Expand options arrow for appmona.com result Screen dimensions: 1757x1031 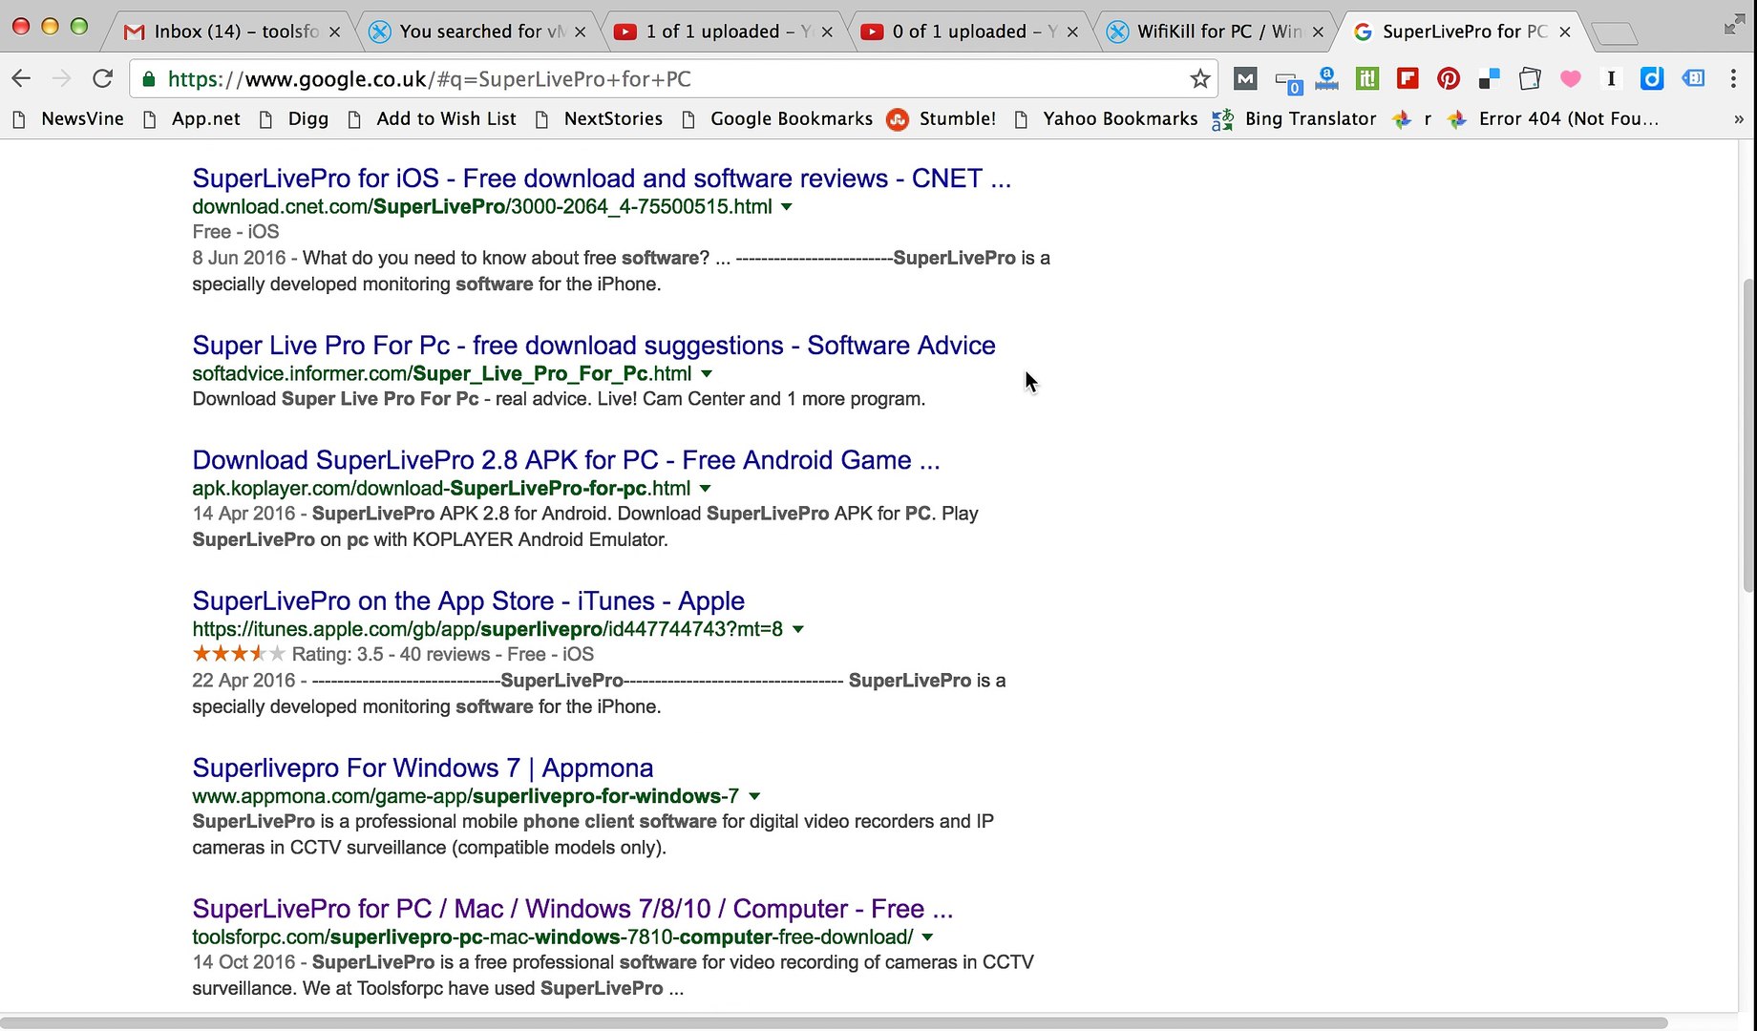(x=754, y=796)
